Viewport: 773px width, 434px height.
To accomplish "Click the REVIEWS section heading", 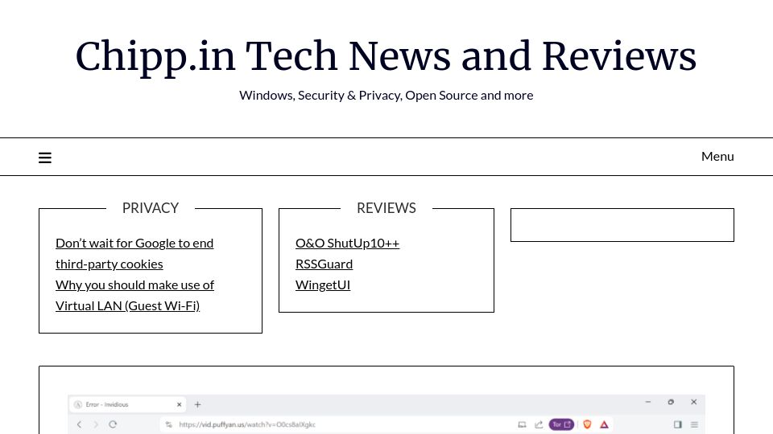I will [386, 208].
